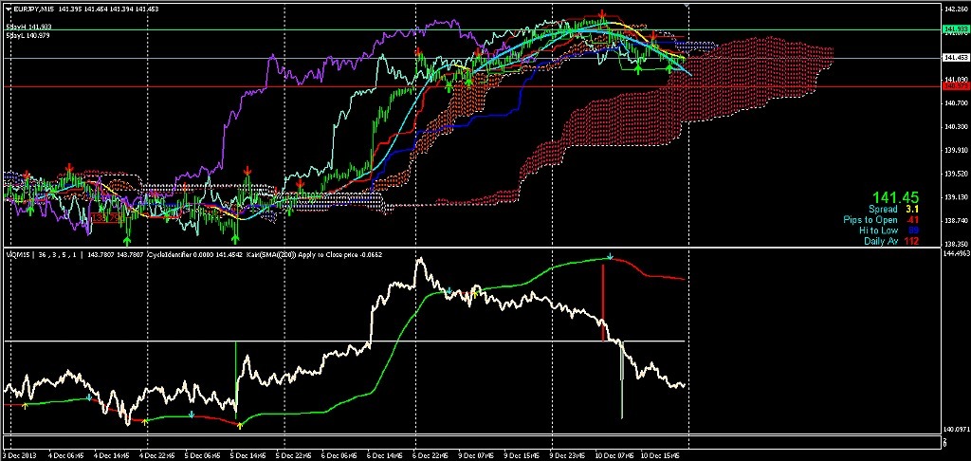Click the 9 Dec 15:45 time axis label
971x461 pixels.
(520, 454)
